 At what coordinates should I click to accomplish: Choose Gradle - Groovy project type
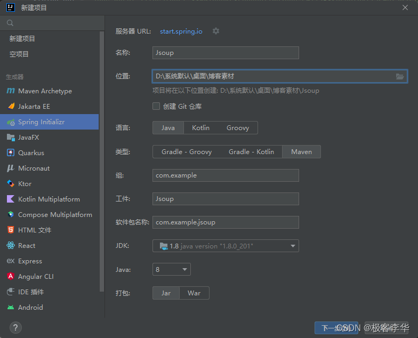[187, 151]
